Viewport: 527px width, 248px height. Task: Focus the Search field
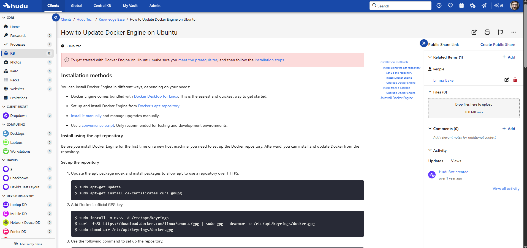(x=400, y=6)
